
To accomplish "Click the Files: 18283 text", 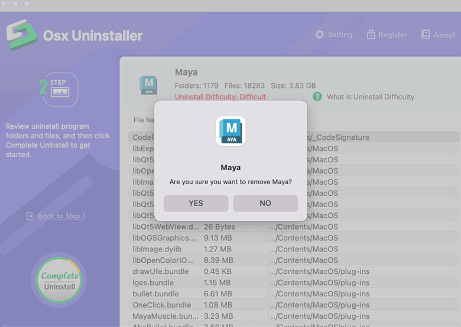I will (244, 86).
